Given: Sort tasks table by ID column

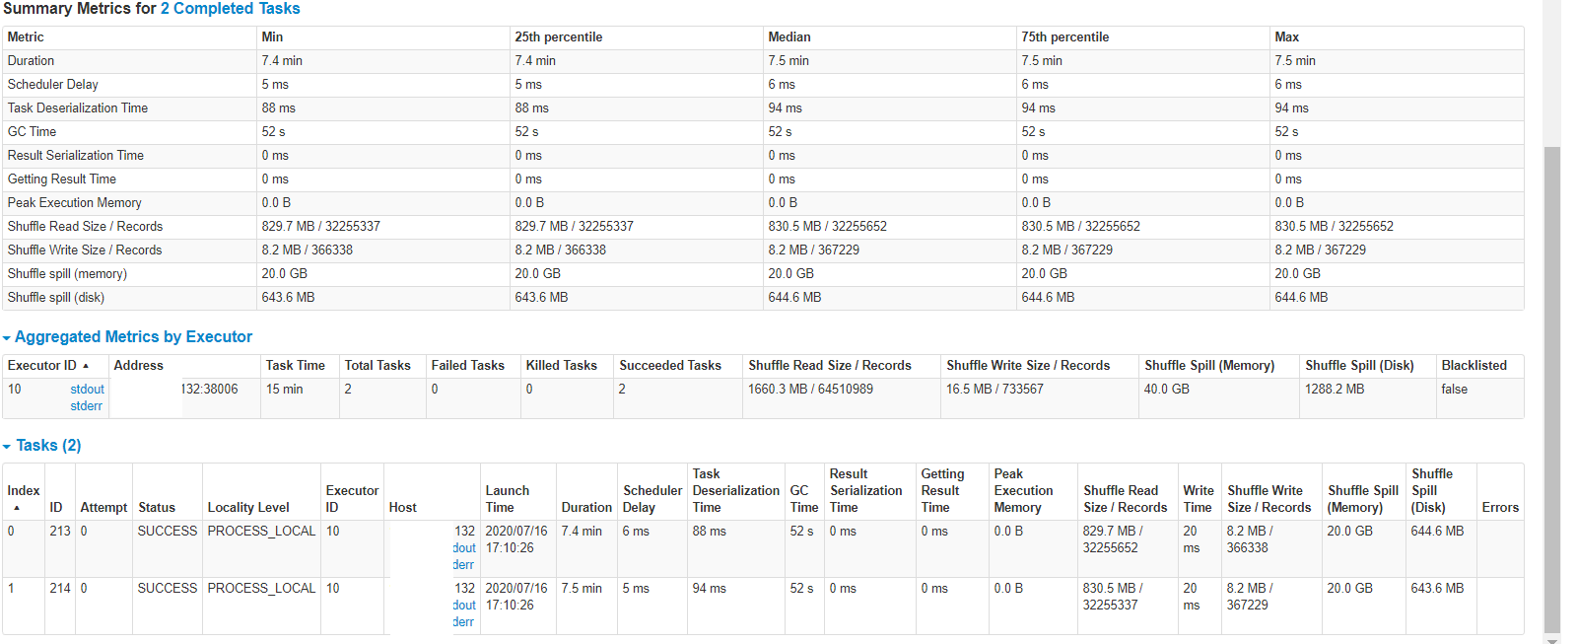Looking at the screenshot, I should coord(56,508).
